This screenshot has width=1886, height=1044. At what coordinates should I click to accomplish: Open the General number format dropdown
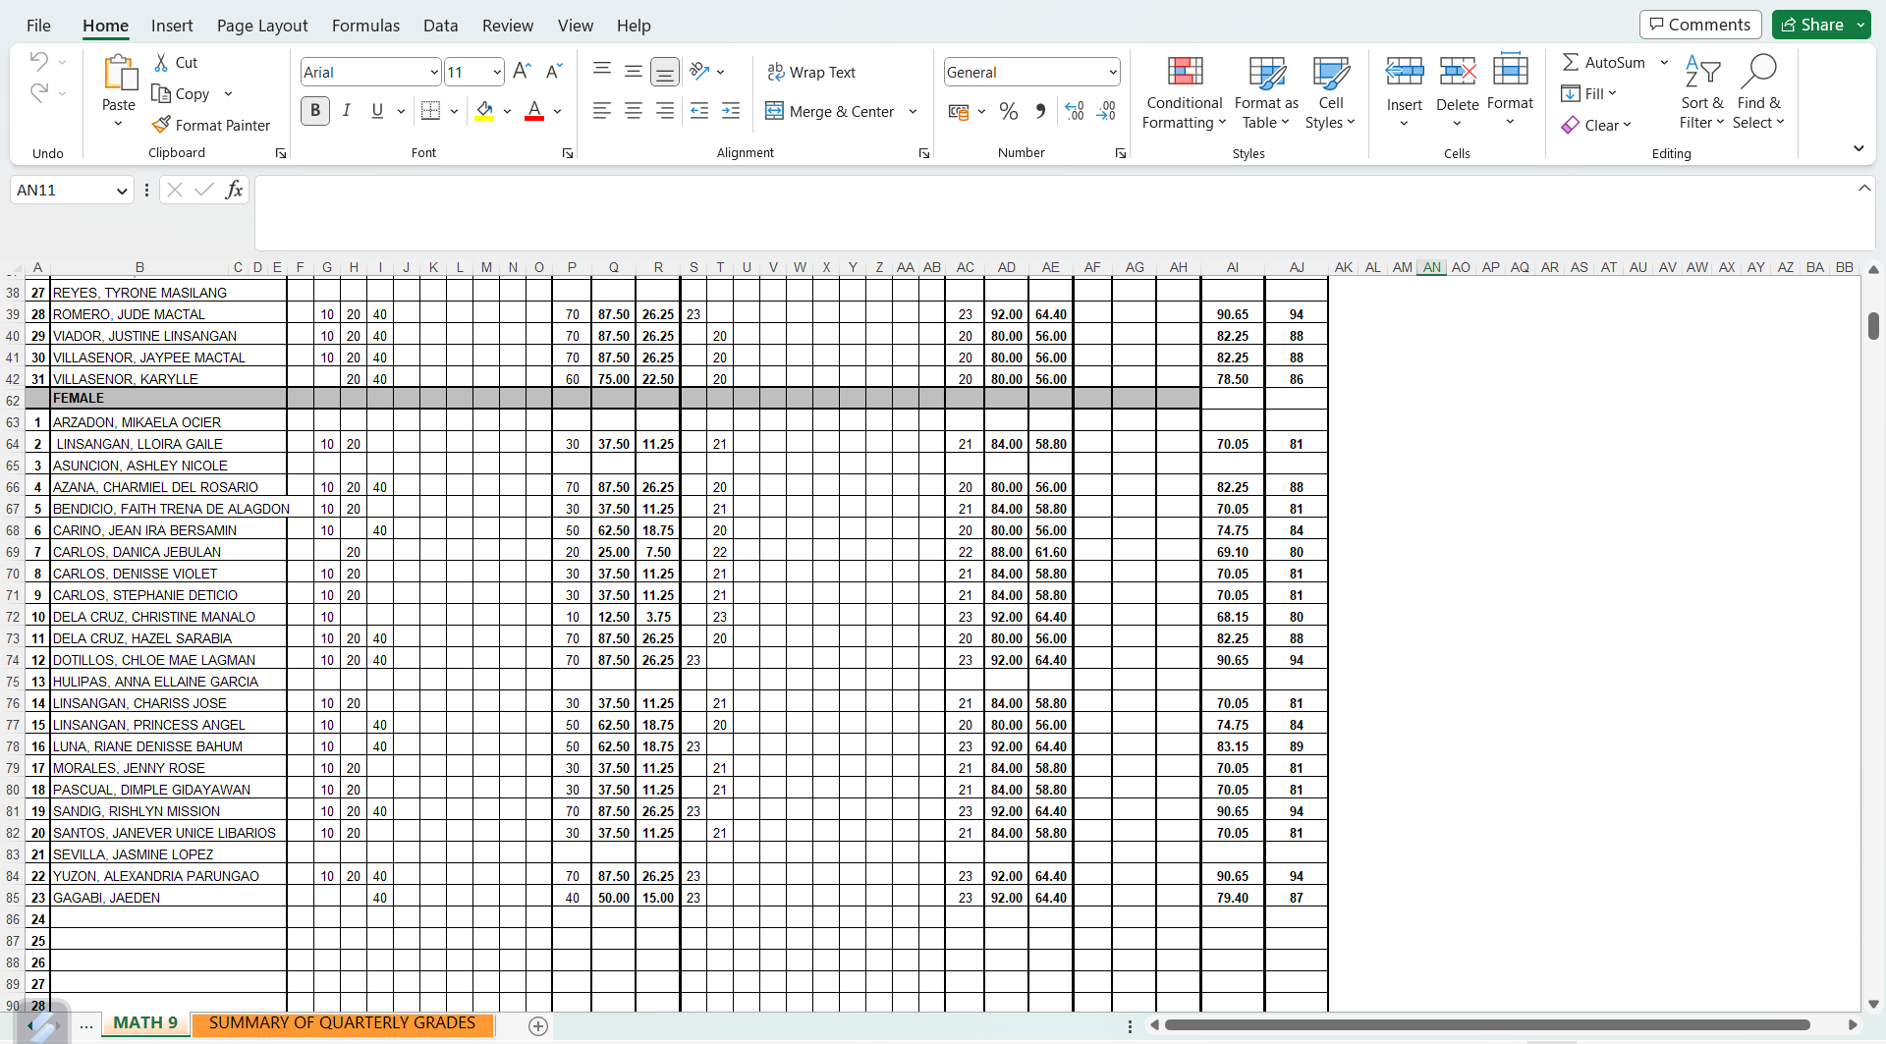1113,72
